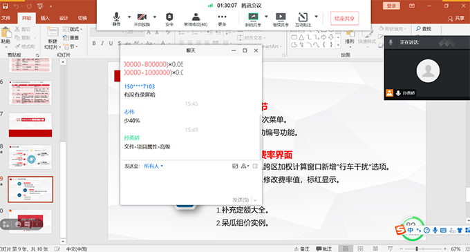Click the 备注 (Notes) status bar button
The image size is (470, 252).
pos(301,249)
